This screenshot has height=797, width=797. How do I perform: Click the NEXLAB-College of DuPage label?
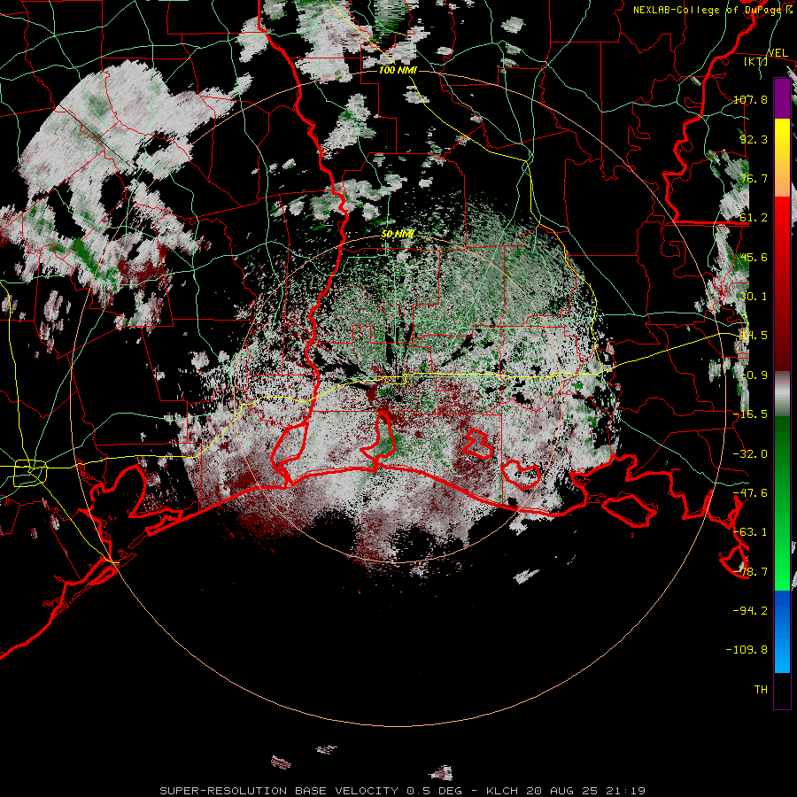[713, 10]
